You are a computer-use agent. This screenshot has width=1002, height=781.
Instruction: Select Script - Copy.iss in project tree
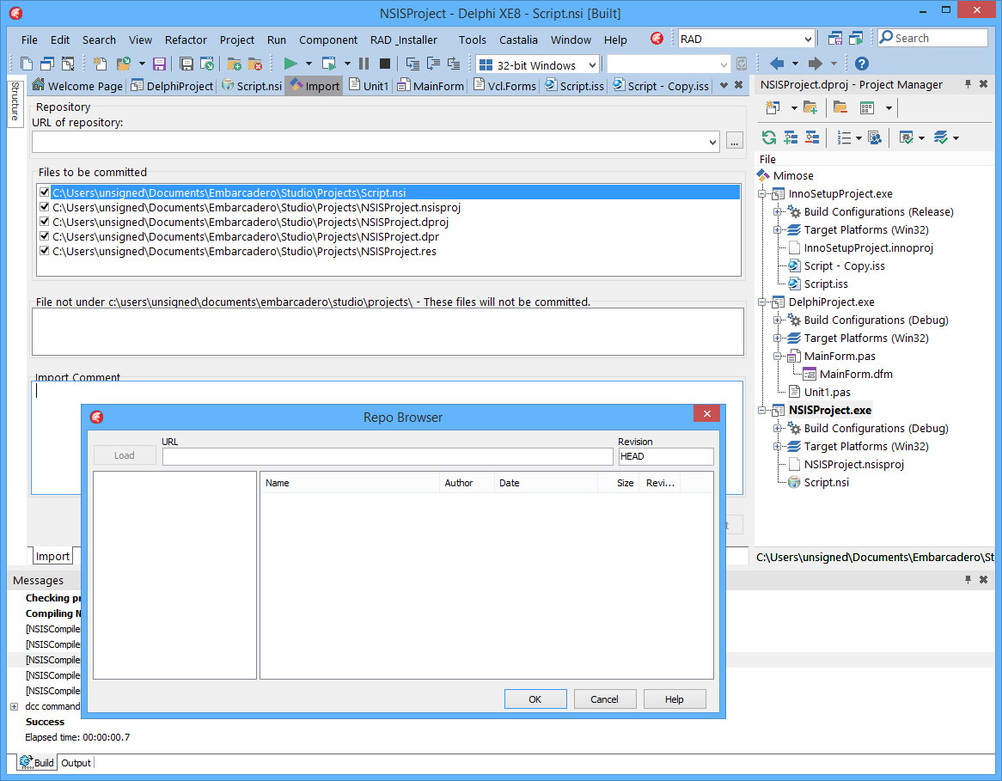click(844, 265)
